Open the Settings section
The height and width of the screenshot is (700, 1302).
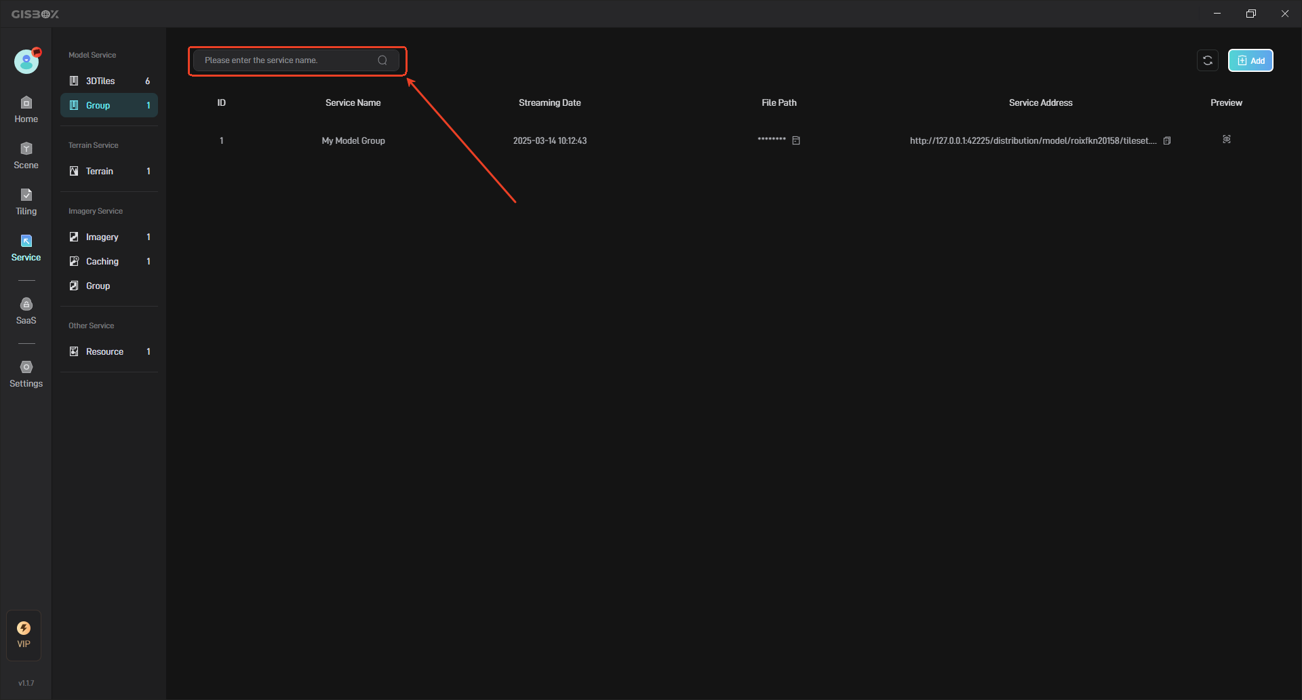point(26,374)
